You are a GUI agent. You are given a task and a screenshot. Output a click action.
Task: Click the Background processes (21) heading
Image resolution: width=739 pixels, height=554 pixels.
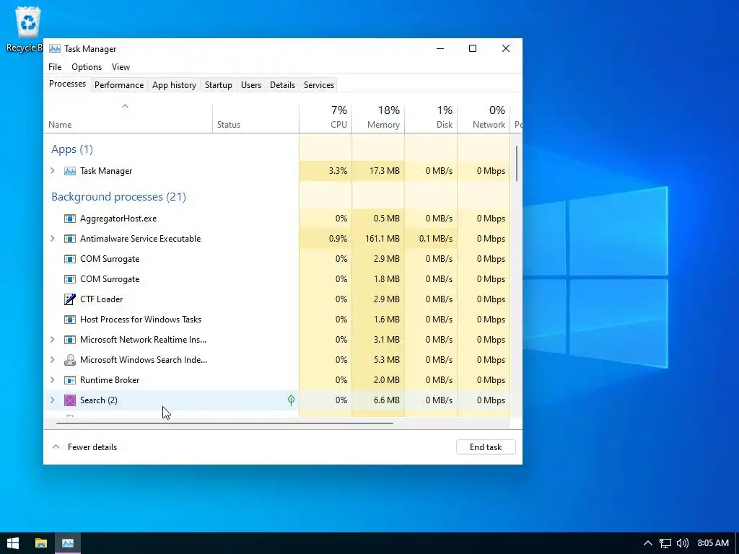tap(119, 197)
